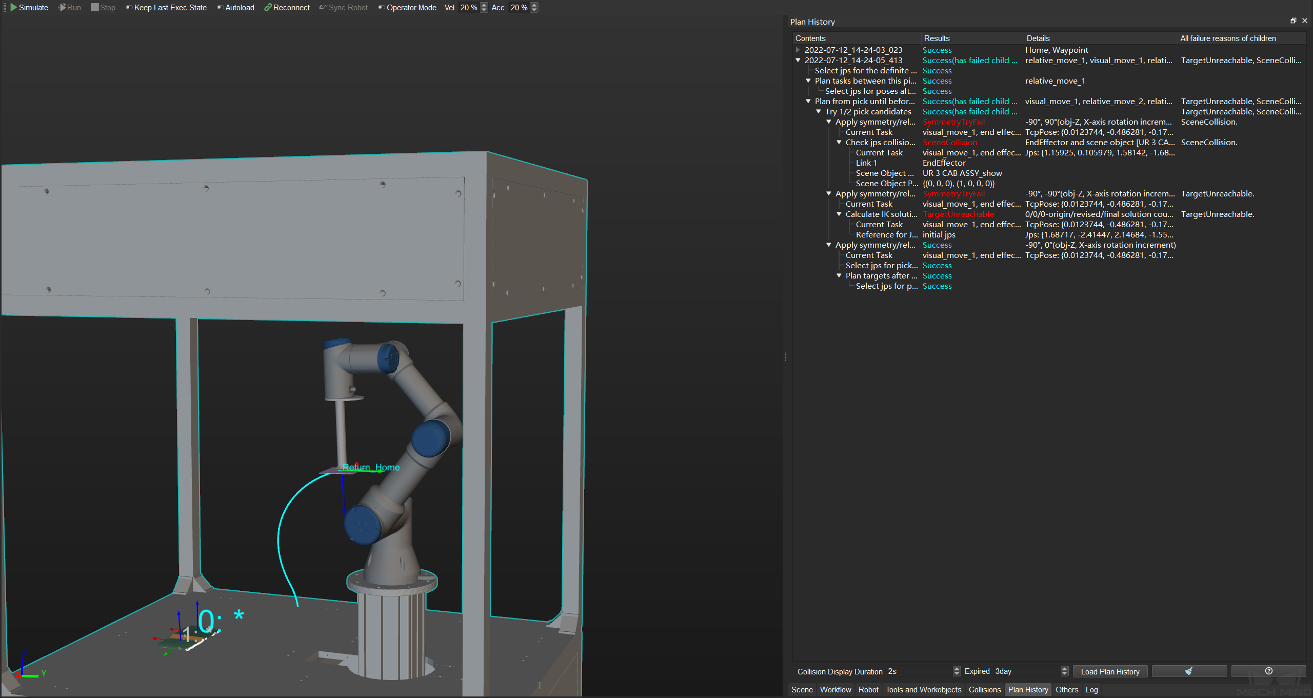
Task: Click the Expired spinner arrows
Action: 1064,671
